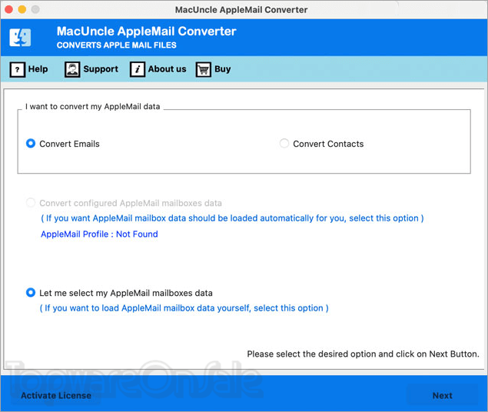Click 'I want to convert my AppleMail data' heading

92,106
